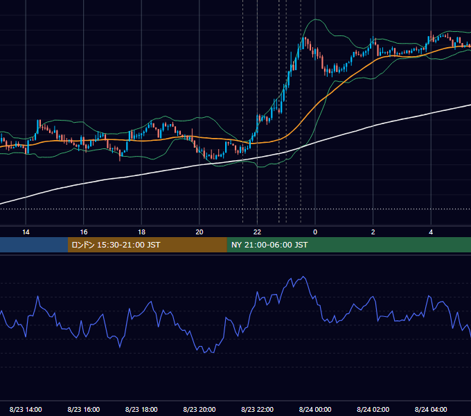Click the NY 21:00-06:00 JST session bar
The image size is (471, 416).
(348, 245)
